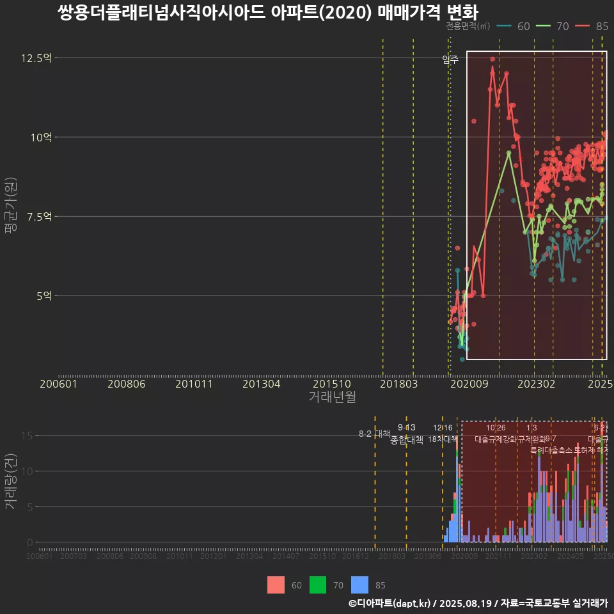This screenshot has height=614, width=614.
Task: Click the chart title 쌍용더플래티넘사직아시아드 아파트(2020) 매매가격 변화
Action: click(x=268, y=13)
